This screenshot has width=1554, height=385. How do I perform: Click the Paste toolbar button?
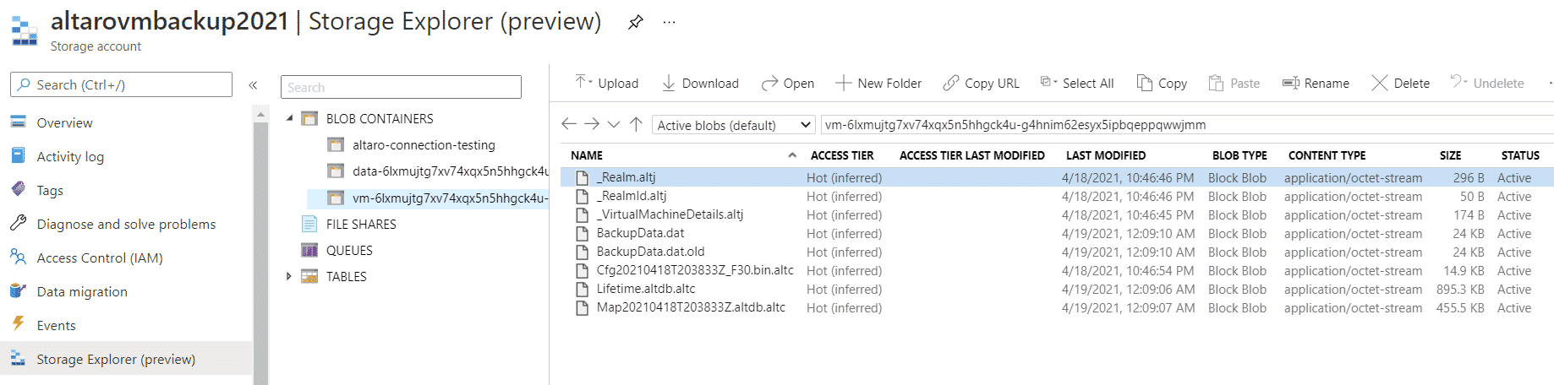(x=1234, y=83)
